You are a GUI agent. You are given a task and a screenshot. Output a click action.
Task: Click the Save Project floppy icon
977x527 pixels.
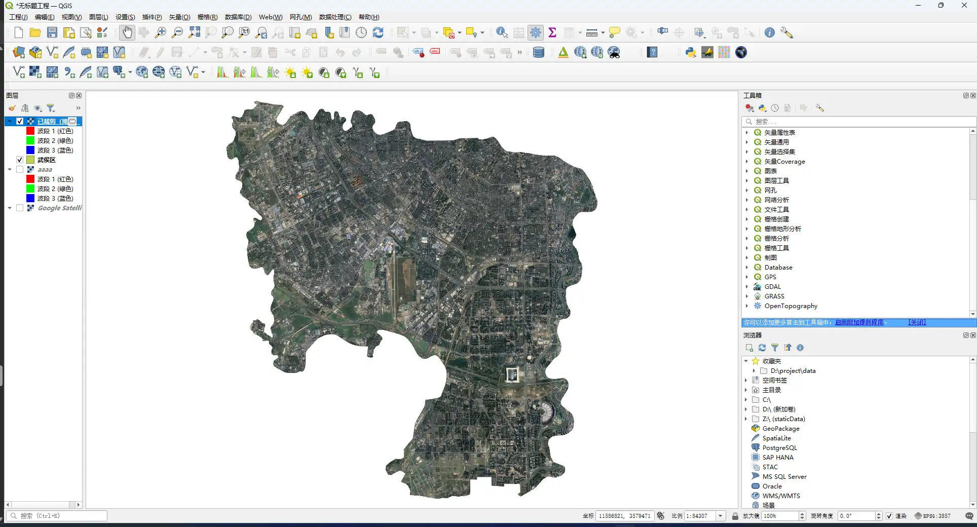(x=52, y=33)
